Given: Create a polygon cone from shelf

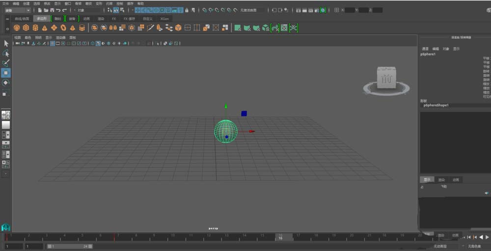Looking at the screenshot, I should point(45,28).
